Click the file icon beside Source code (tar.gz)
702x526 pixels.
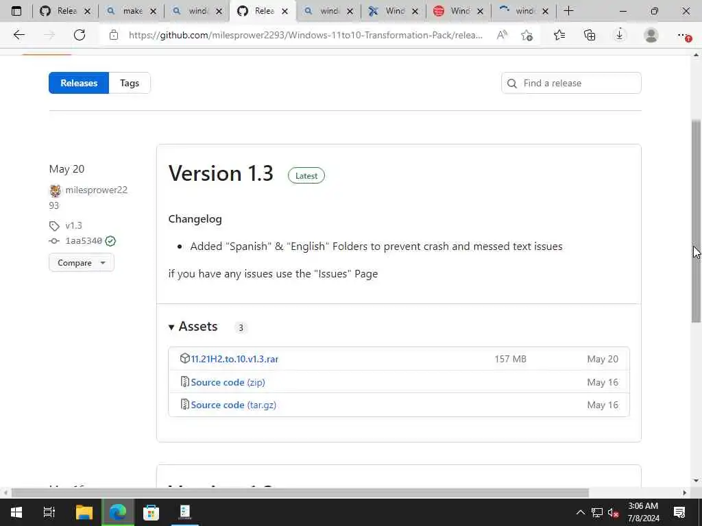[185, 404]
